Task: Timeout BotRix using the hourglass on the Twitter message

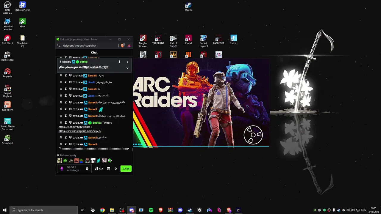Action: (66, 122)
